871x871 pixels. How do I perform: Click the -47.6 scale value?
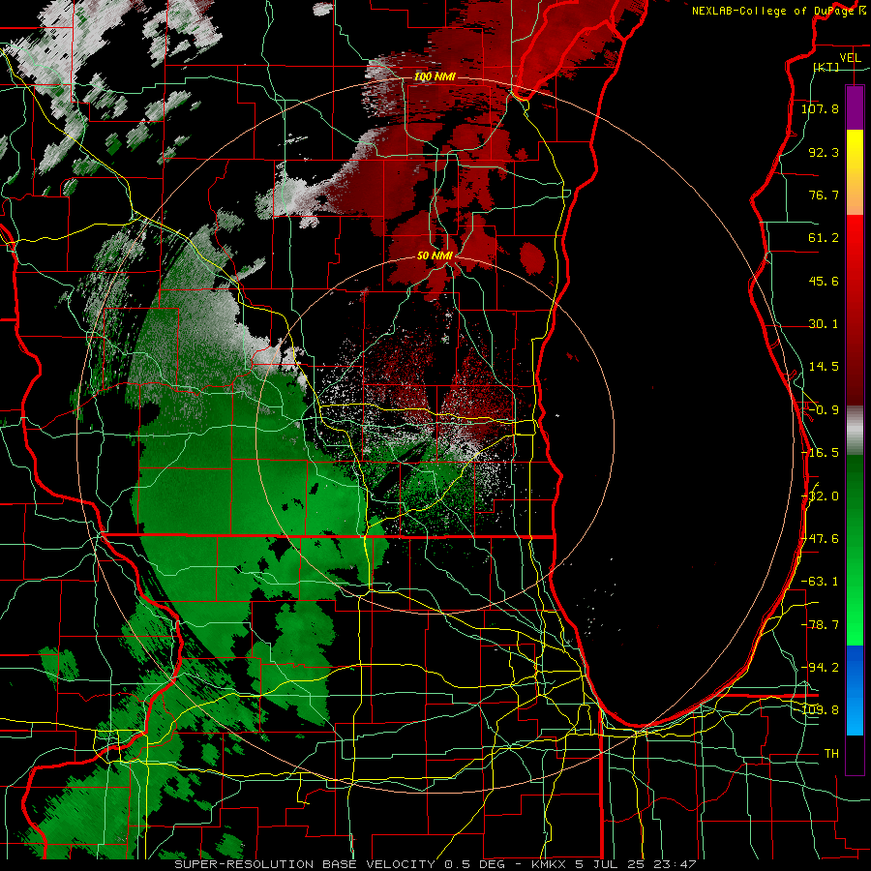click(x=820, y=539)
